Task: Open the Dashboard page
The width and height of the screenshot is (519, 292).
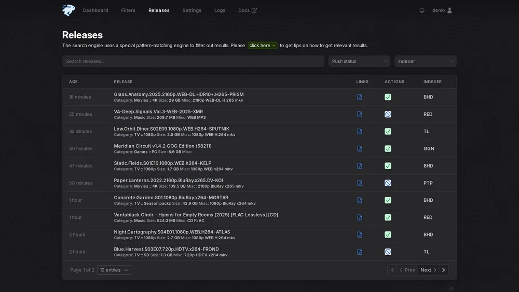Action: pos(95,10)
